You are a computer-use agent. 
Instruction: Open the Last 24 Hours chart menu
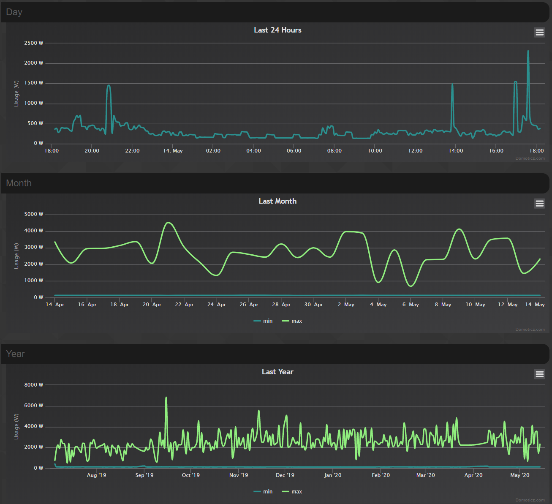[x=539, y=33]
